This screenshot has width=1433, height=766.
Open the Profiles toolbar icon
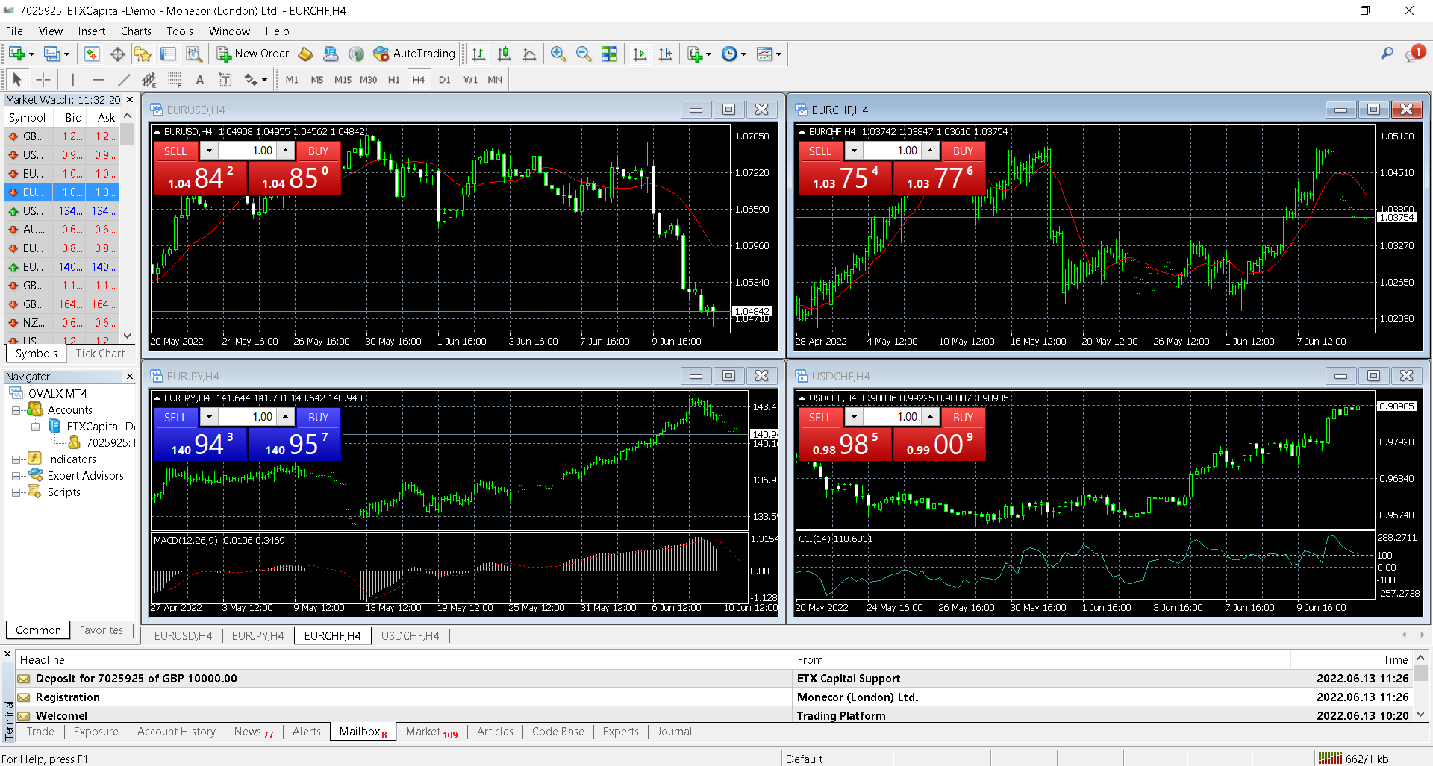coord(51,54)
